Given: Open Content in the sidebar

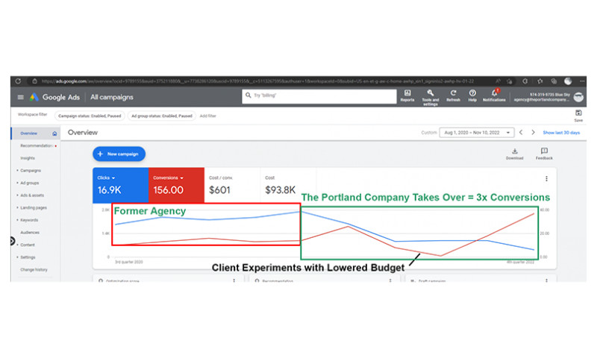Looking at the screenshot, I should (x=28, y=245).
